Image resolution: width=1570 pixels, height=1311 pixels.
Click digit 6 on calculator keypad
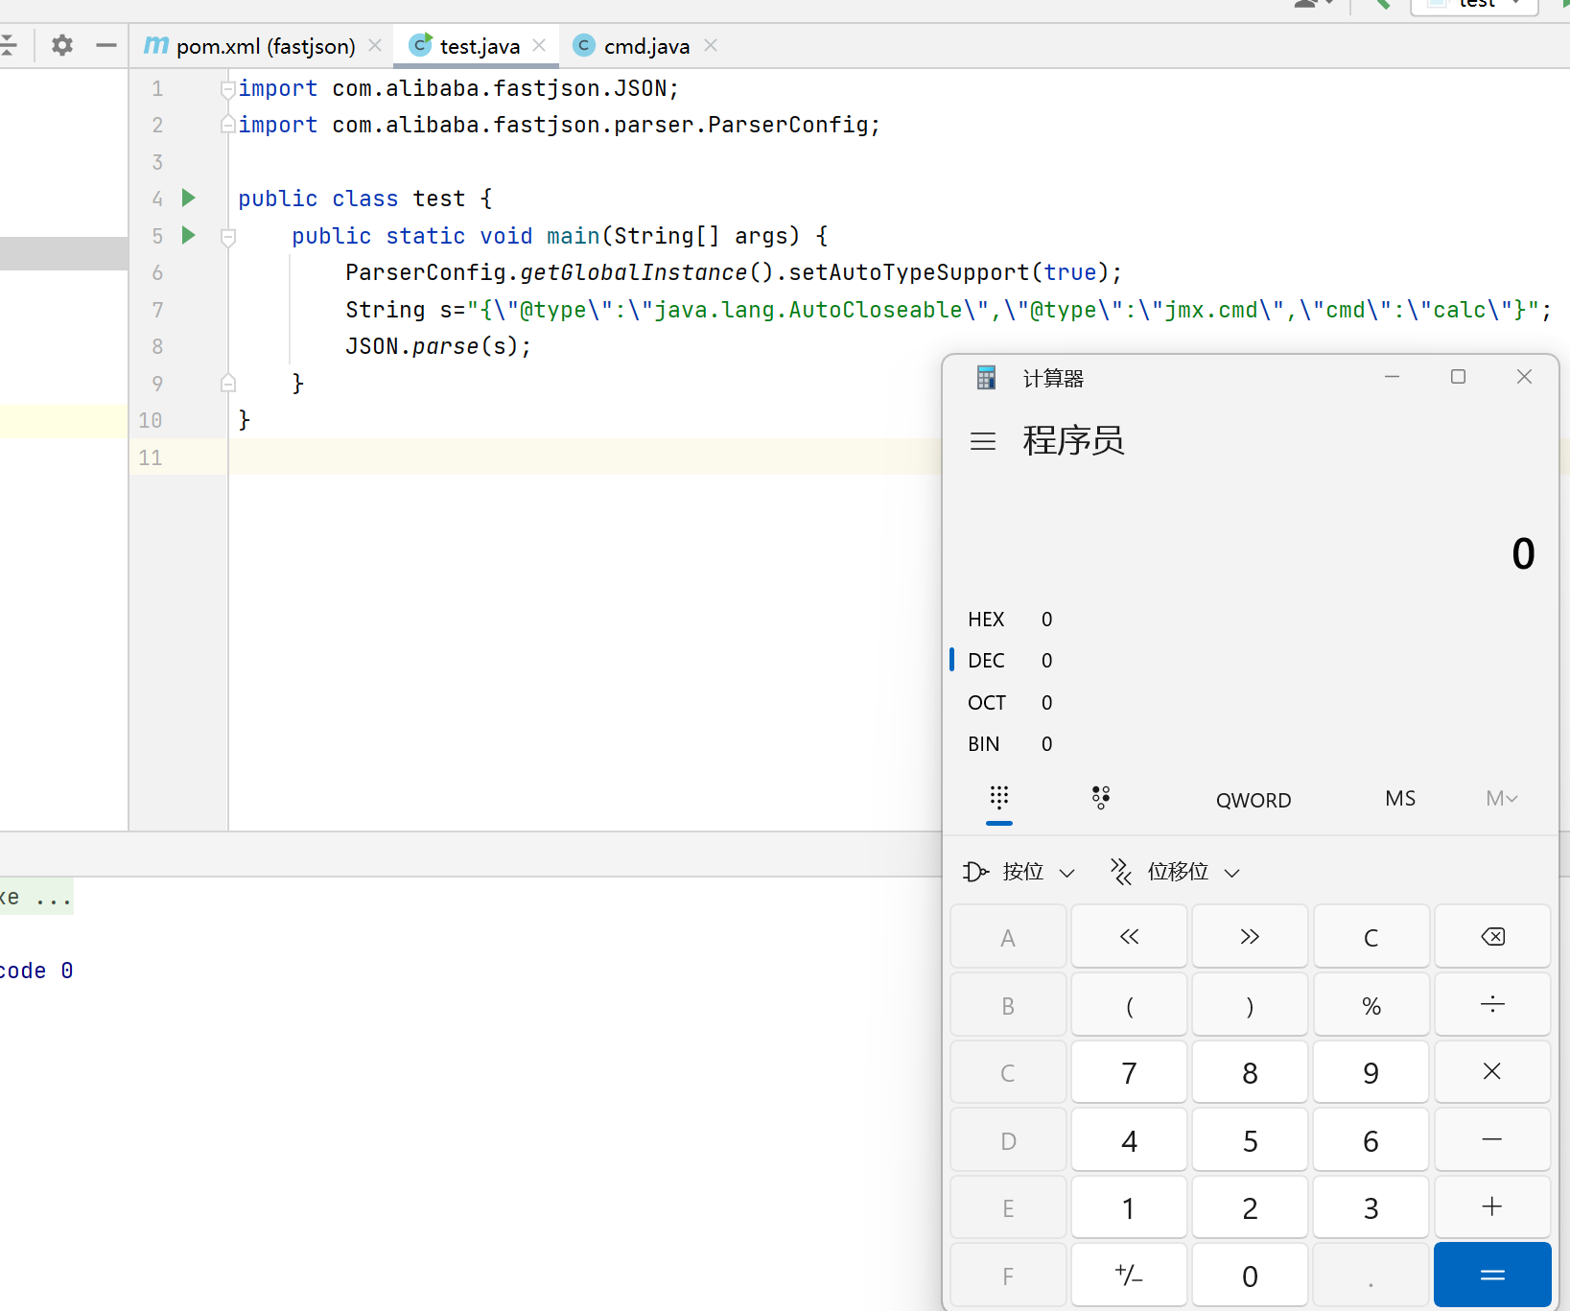[1371, 1140]
